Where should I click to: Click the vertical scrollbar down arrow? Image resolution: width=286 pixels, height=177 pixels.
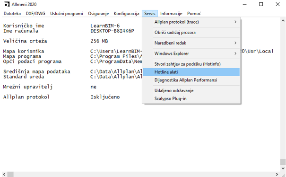[283, 168]
